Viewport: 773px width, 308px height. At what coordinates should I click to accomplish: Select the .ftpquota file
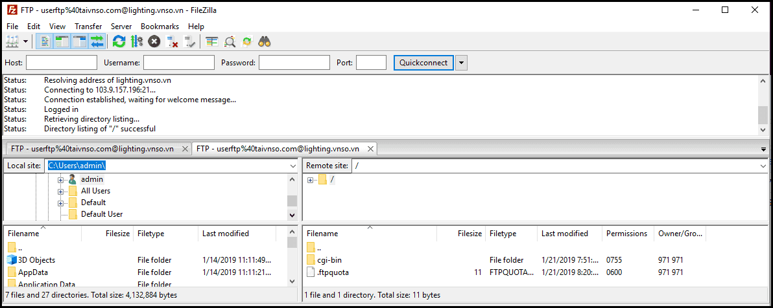[x=334, y=272]
